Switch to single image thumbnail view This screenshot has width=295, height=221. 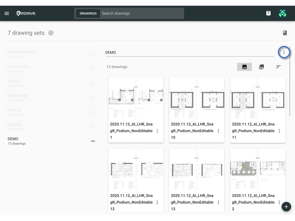[244, 67]
